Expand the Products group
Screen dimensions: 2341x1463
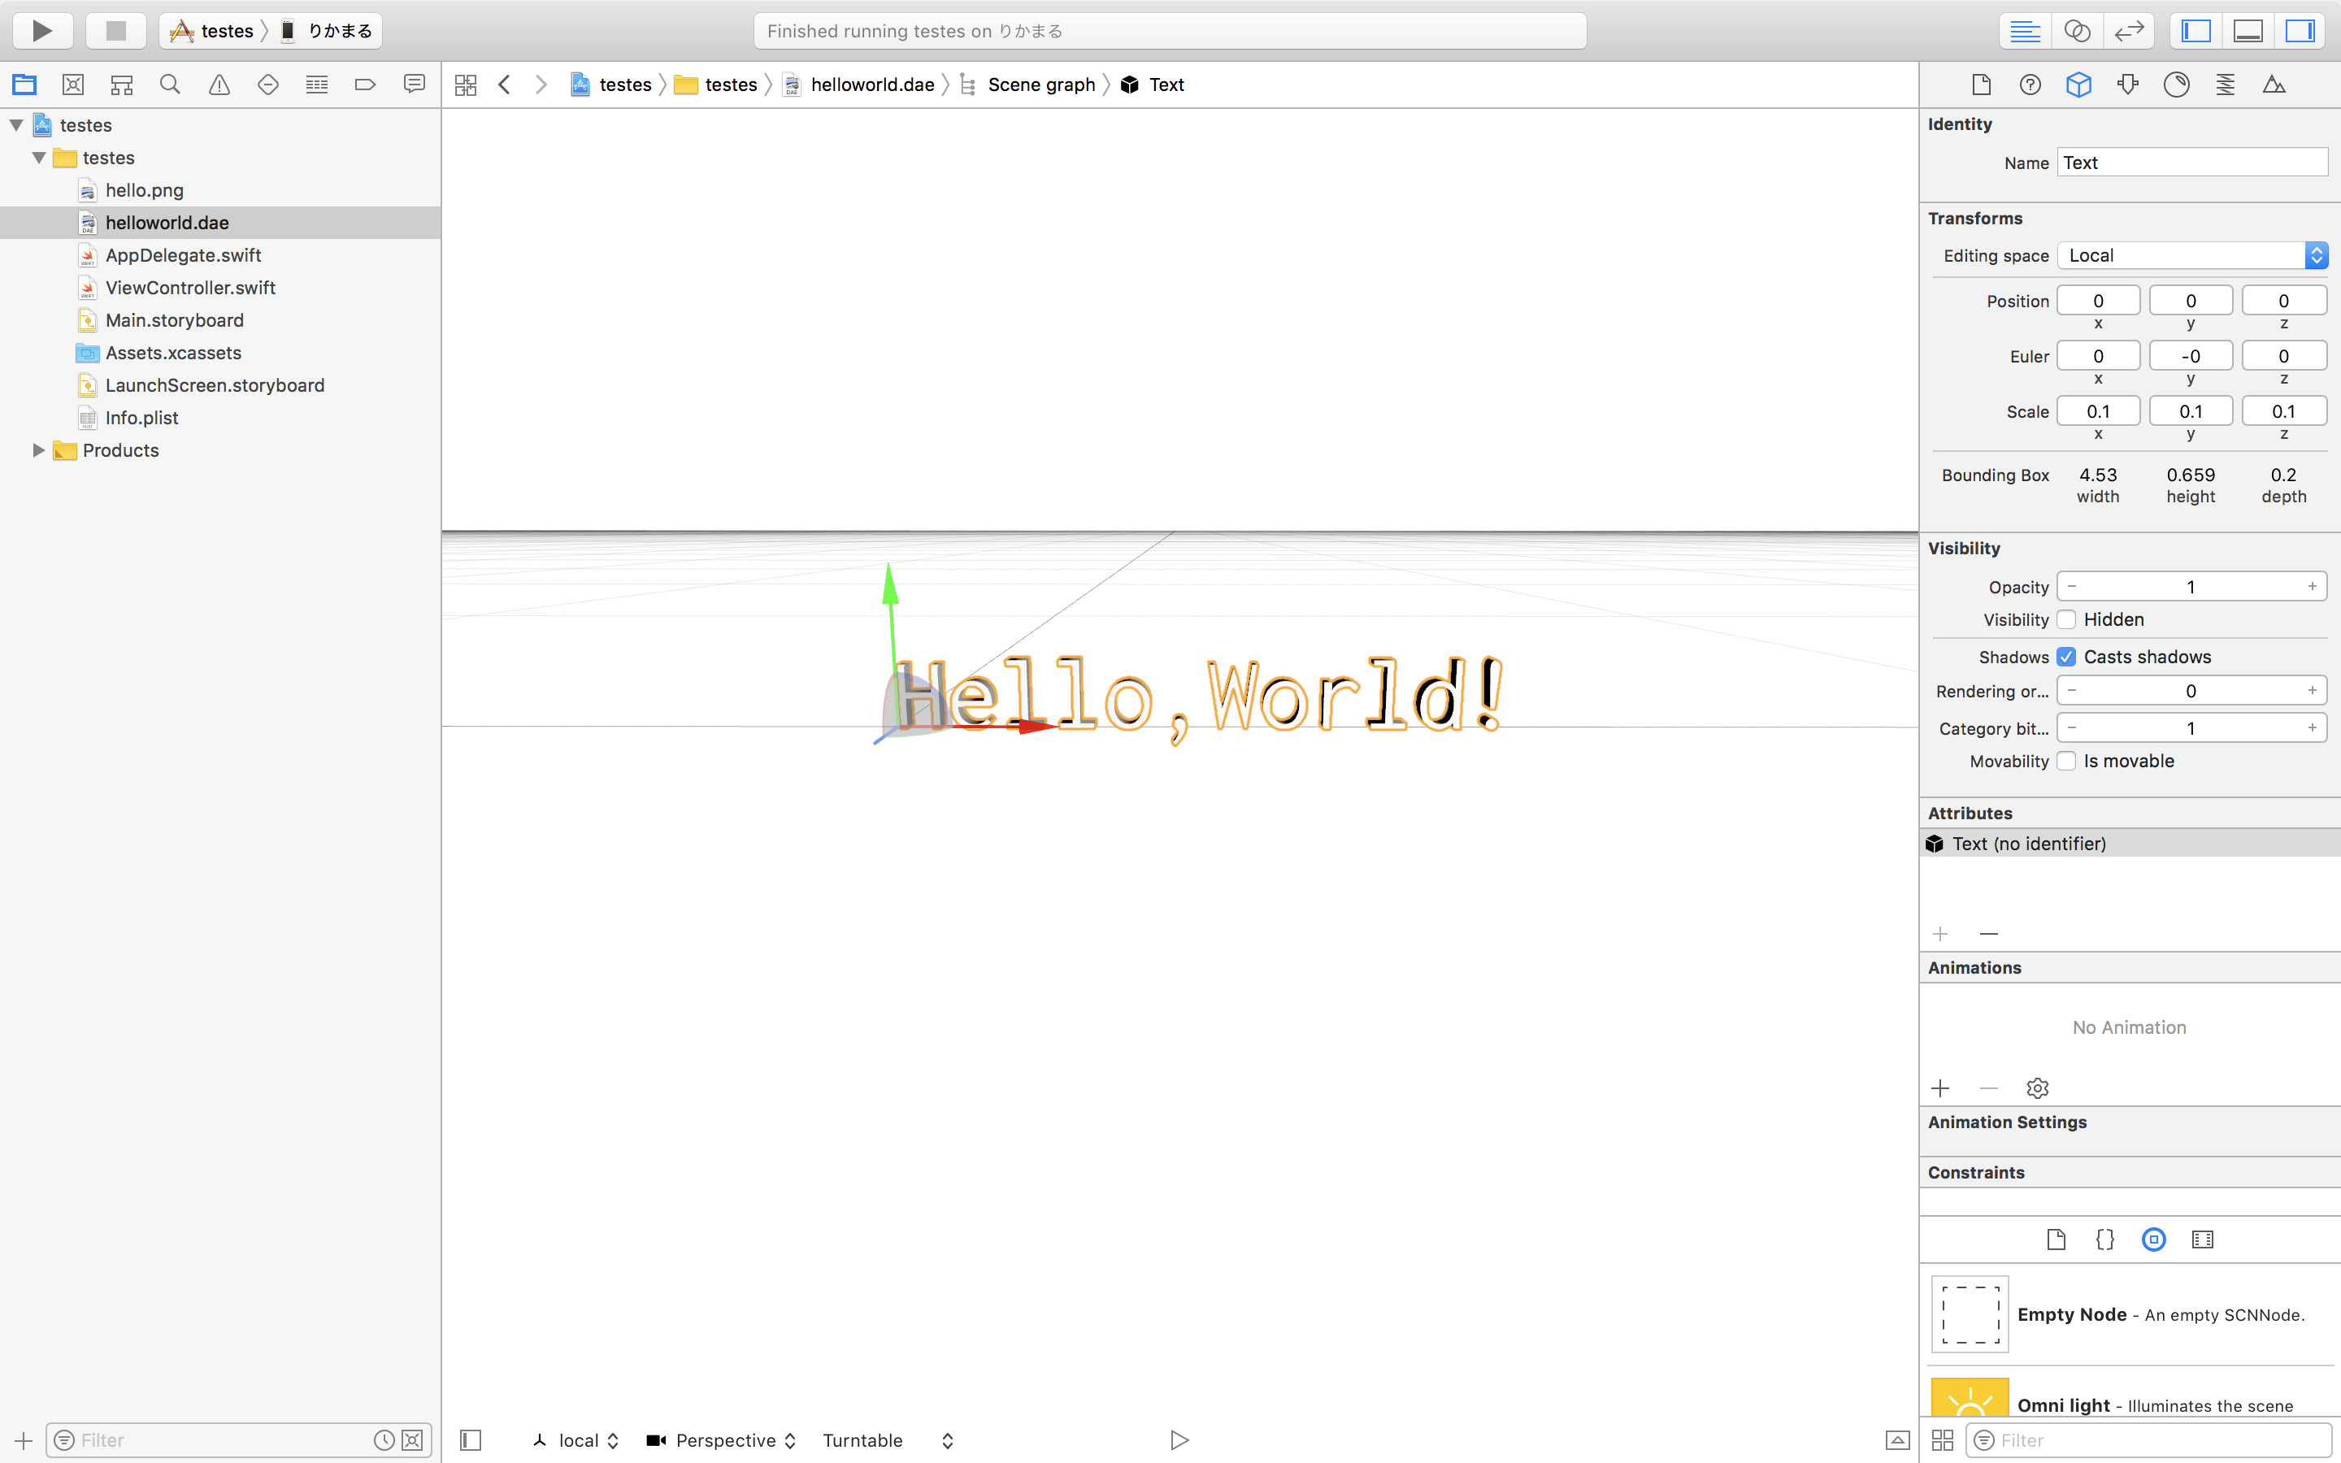(x=37, y=450)
